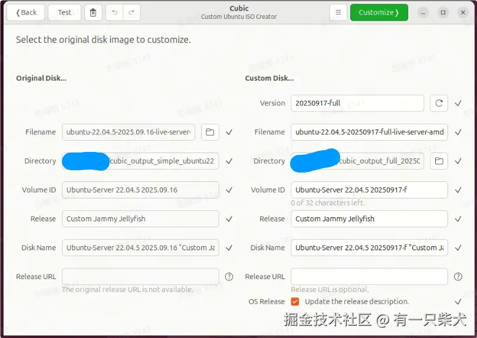This screenshot has height=338, width=477.
Task: Click checkmark beside original Volume ID
Action: click(x=229, y=190)
